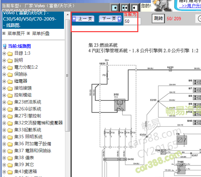Click fuse F9 in the wiring diagram
The image size is (201, 177).
pos(107,75)
